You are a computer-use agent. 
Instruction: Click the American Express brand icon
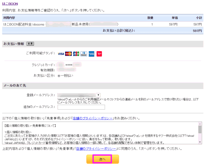pyautogui.click(x=91, y=54)
